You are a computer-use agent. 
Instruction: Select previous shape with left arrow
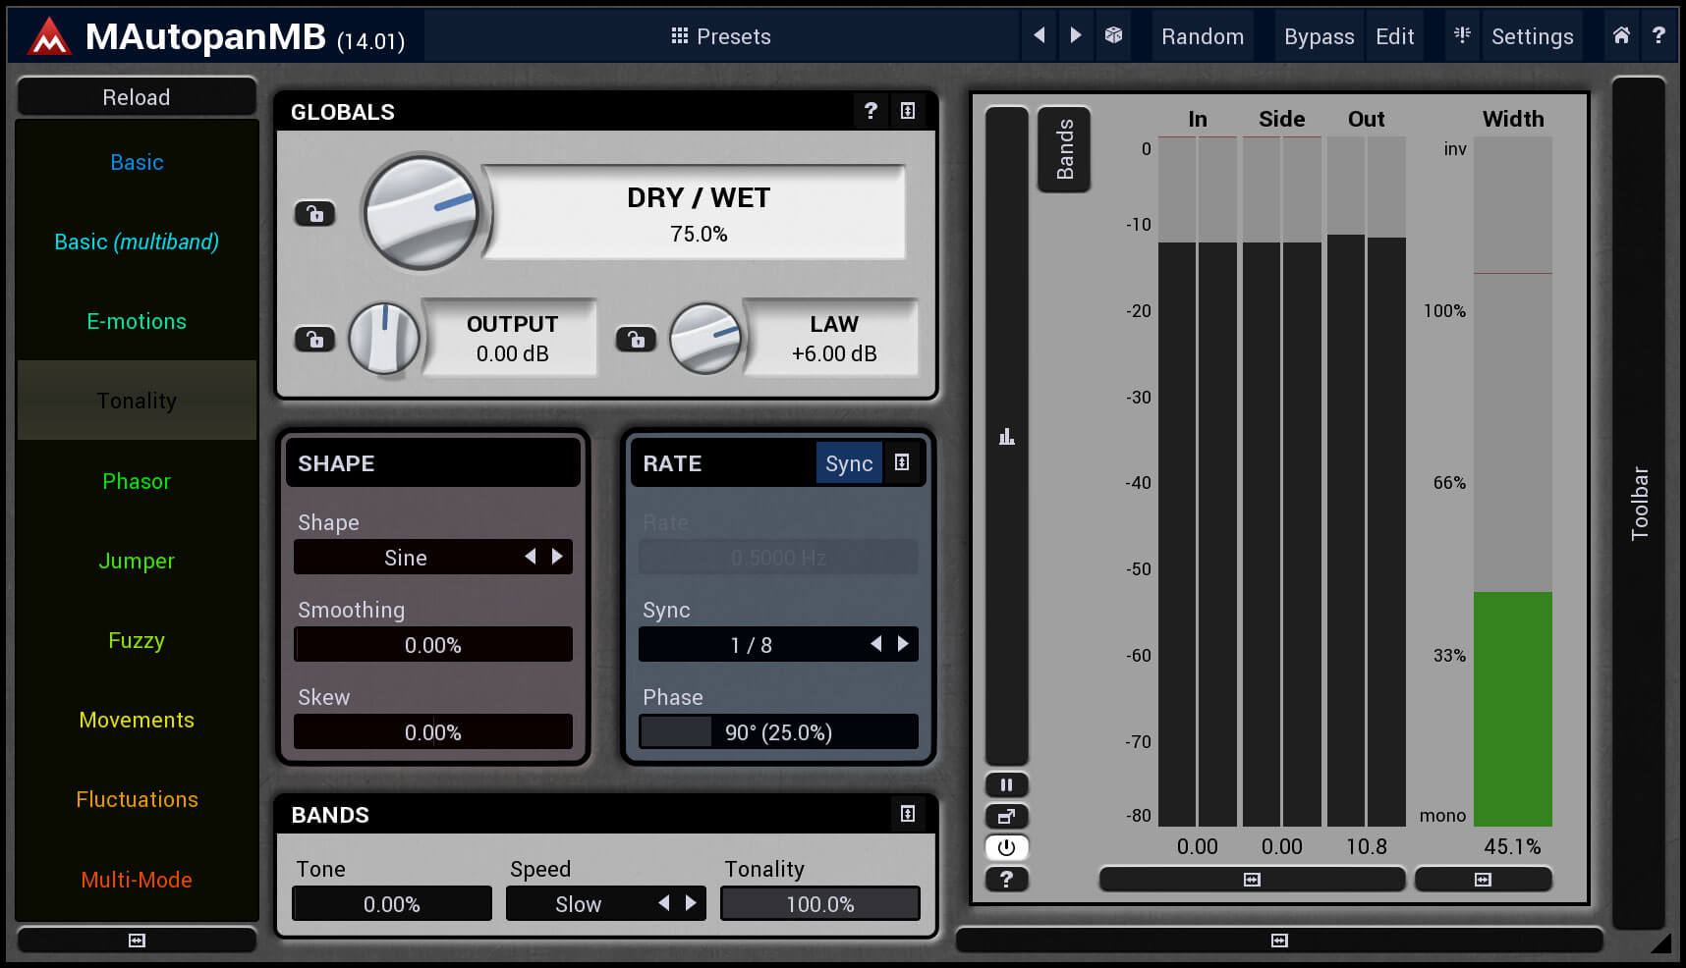(x=531, y=557)
